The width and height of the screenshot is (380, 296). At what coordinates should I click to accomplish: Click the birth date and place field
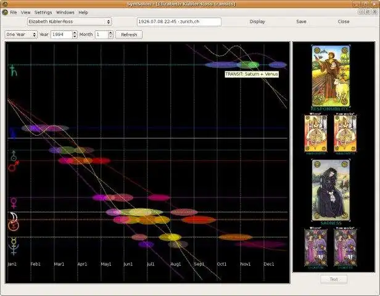[x=179, y=22]
